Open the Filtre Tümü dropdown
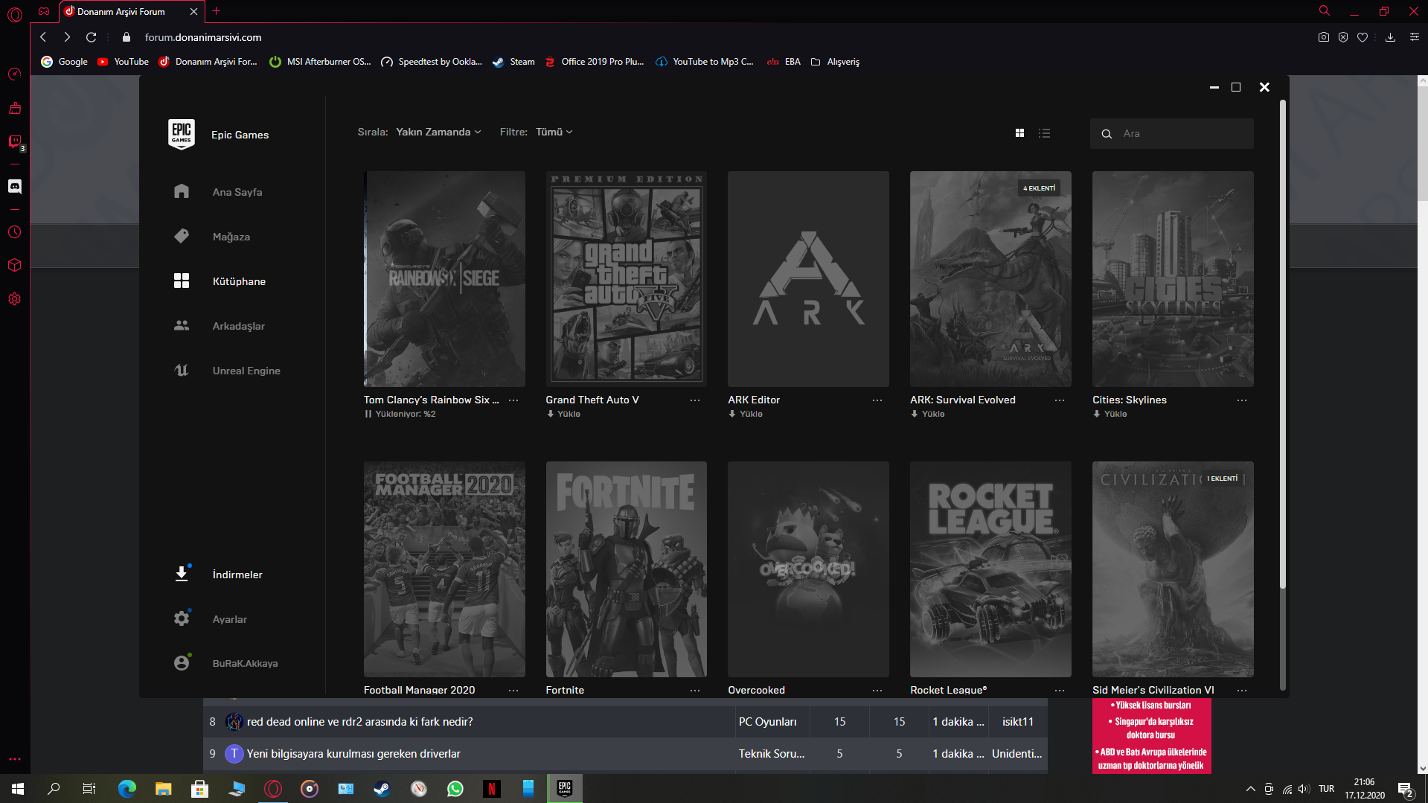Viewport: 1428px width, 803px height. point(554,132)
